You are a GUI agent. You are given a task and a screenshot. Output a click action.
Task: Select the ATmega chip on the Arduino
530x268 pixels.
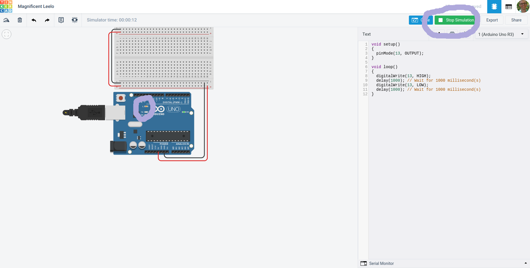coord(168,136)
